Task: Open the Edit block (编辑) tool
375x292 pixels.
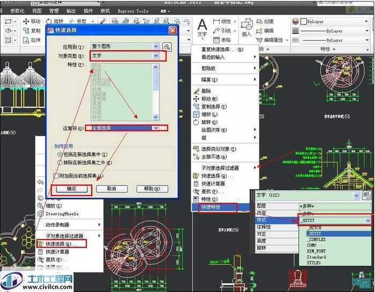Action: 265,31
